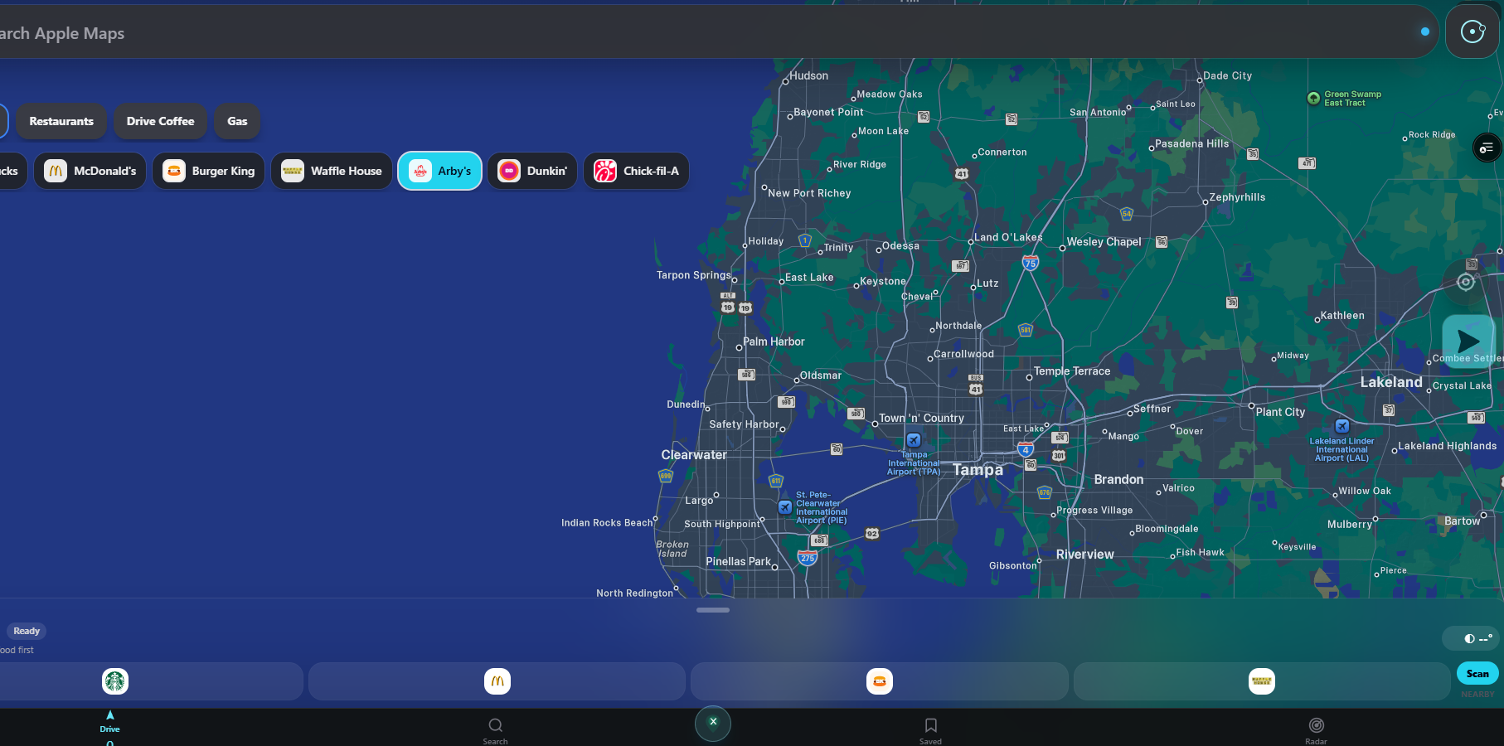Click the Pinellas Park map label
The height and width of the screenshot is (746, 1504).
[738, 561]
